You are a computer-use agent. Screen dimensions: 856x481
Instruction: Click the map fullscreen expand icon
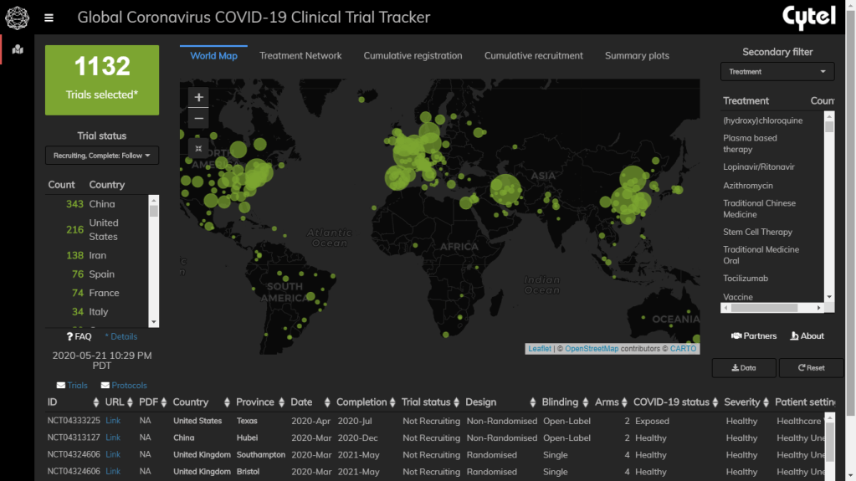(x=198, y=148)
